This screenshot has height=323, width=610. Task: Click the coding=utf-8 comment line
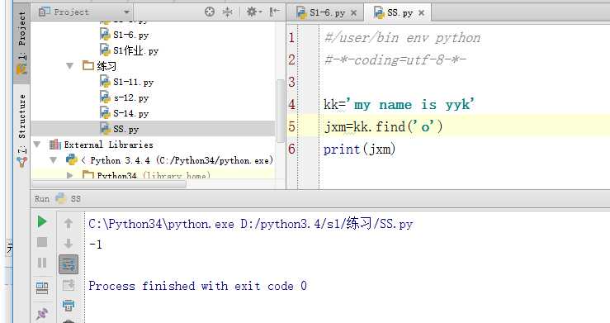tap(395, 60)
